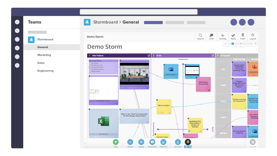This screenshot has width=277, height=156.
Task: Open the Tasks list
Action: (x=233, y=37)
